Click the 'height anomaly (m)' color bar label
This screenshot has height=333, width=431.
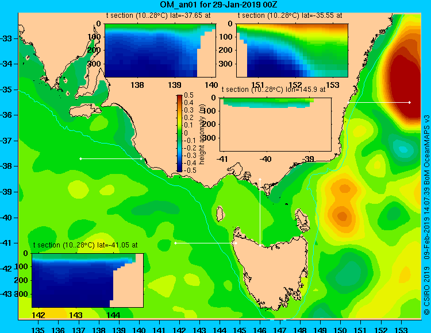202,134
